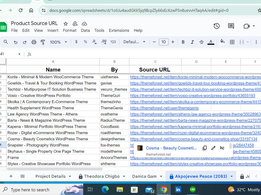Image resolution: width=261 pixels, height=195 pixels.
Task: Toggle strikethrough formatting
Action: 201,42
